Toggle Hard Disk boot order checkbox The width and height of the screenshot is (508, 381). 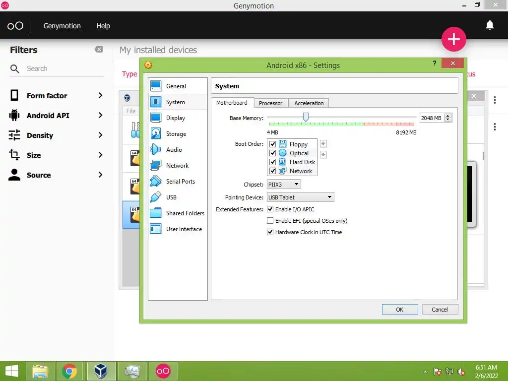(272, 162)
